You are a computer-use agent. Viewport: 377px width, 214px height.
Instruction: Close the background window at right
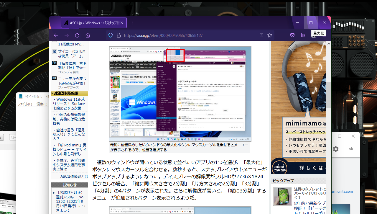click(x=353, y=136)
